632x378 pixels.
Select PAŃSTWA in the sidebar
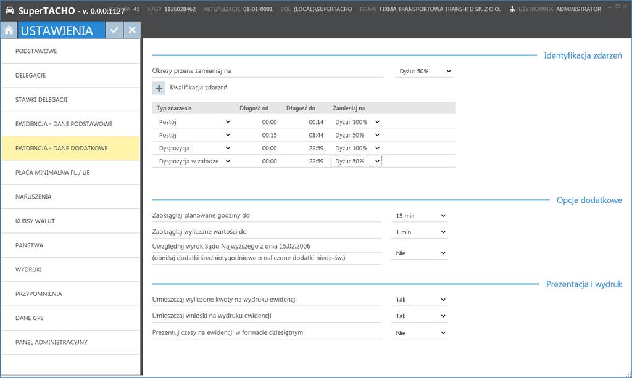point(70,245)
